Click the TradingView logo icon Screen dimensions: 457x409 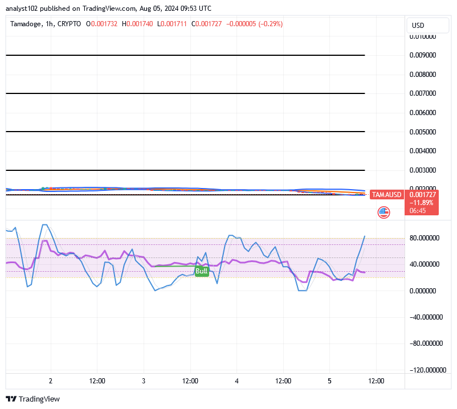coord(11,399)
